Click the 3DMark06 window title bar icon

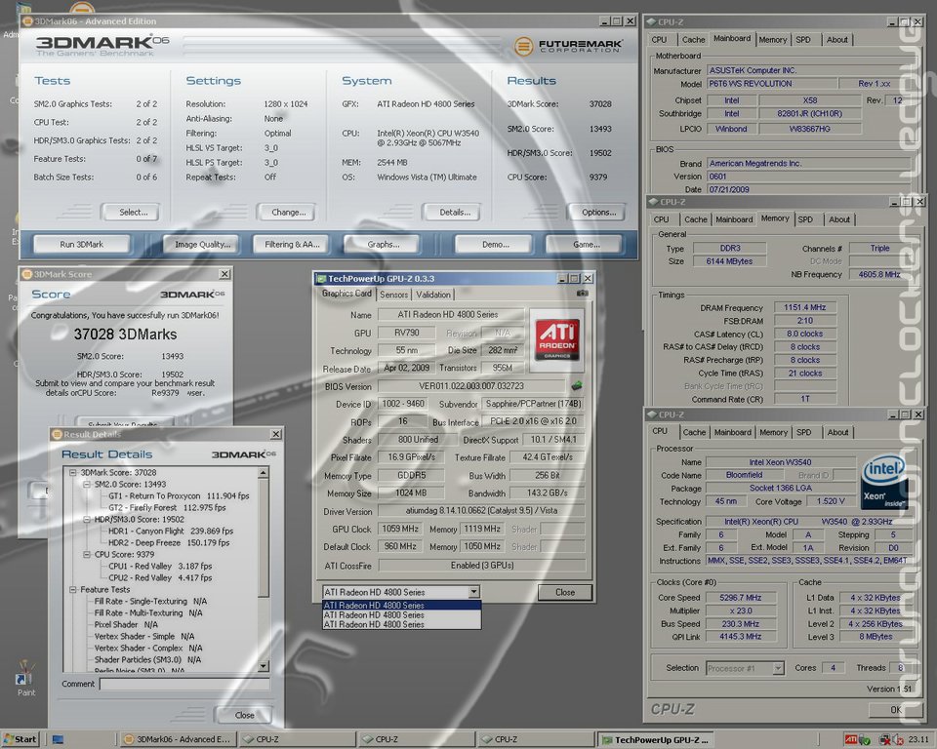(27, 20)
